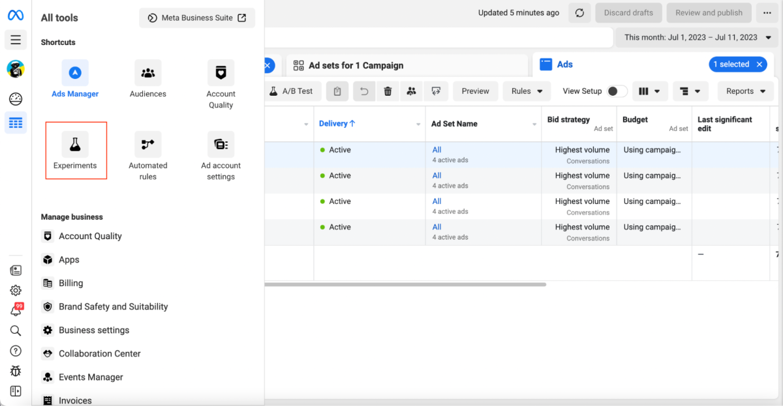Switch to Ad sets for 1 Campaign tab
This screenshot has width=783, height=406.
pyautogui.click(x=407, y=65)
